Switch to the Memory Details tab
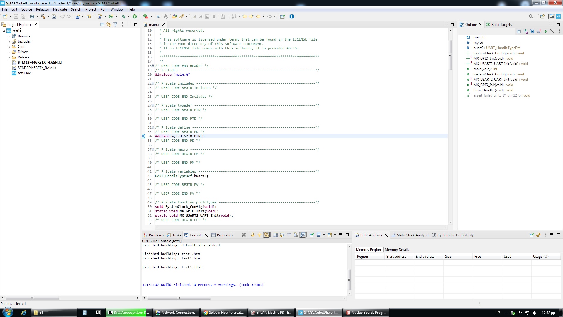The image size is (563, 317). coord(396,250)
